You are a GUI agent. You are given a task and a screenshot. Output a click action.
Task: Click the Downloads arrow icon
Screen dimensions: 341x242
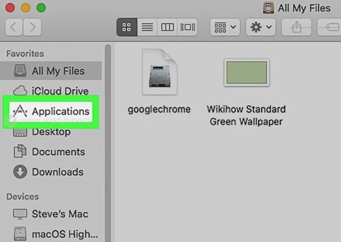[20, 172]
